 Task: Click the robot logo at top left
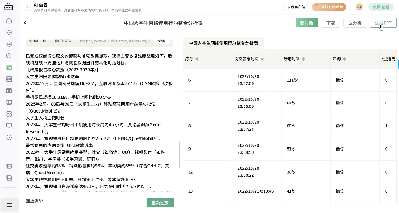click(x=9, y=6)
